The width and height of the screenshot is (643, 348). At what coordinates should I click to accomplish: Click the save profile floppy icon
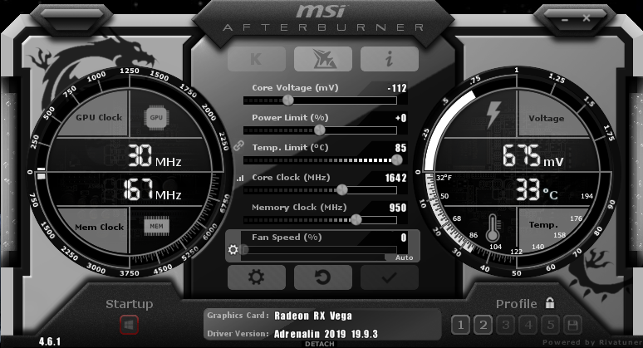pos(573,326)
